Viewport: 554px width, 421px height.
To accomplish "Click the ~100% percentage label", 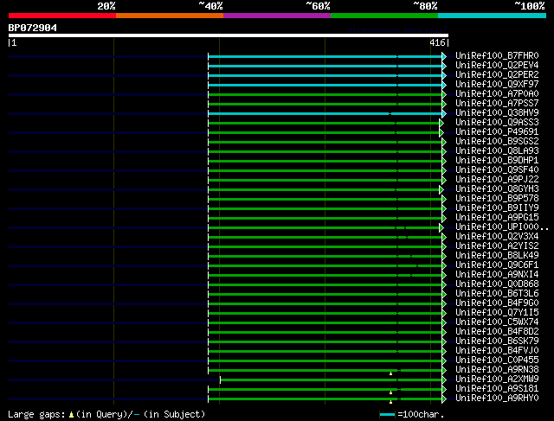I will click(530, 6).
